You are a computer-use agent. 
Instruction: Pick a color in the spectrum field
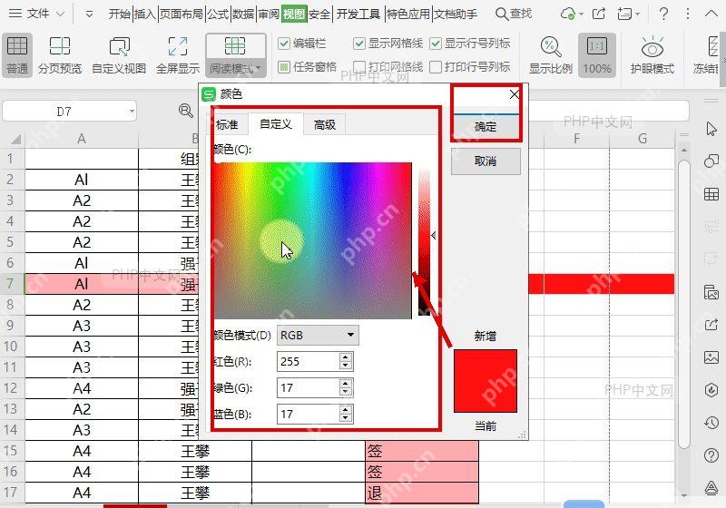(x=312, y=240)
